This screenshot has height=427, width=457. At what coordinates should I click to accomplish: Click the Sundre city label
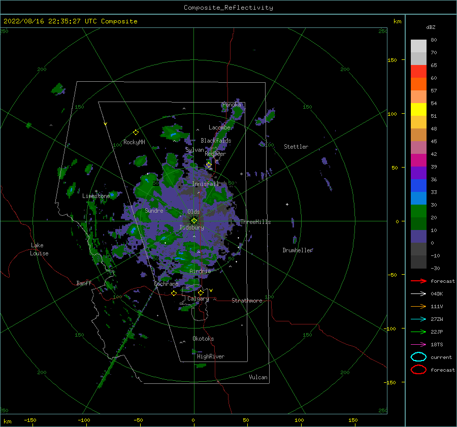(x=154, y=210)
